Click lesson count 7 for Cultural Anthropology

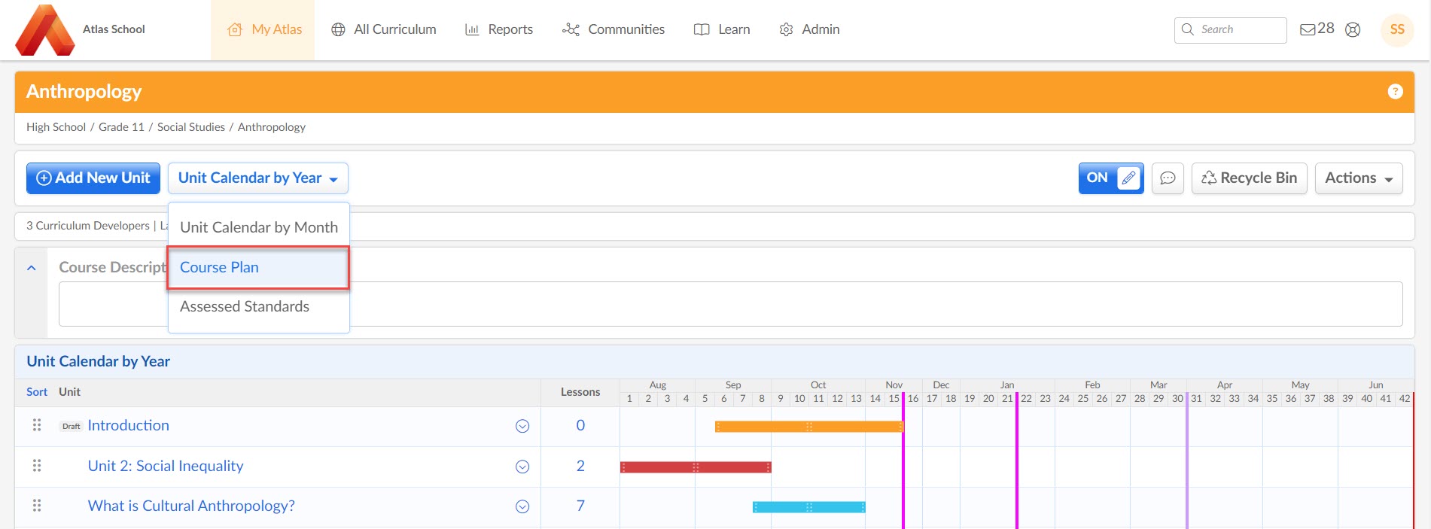click(580, 506)
